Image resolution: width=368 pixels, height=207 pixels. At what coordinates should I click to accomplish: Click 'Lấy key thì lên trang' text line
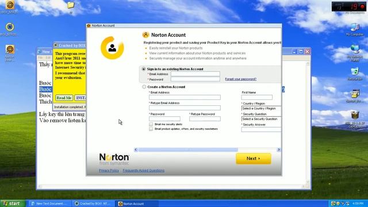[62, 114]
